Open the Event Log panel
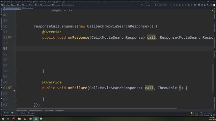Viewport: 216px width, 121px height. click(x=194, y=113)
